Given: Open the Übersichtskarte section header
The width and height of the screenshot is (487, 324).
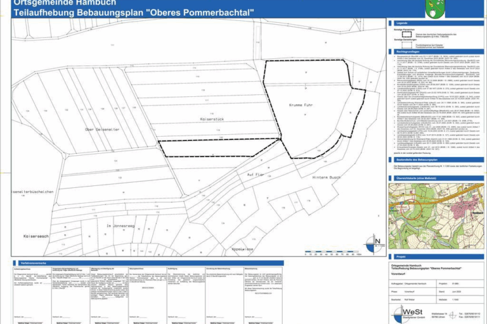Looking at the screenshot, I should point(436,178).
